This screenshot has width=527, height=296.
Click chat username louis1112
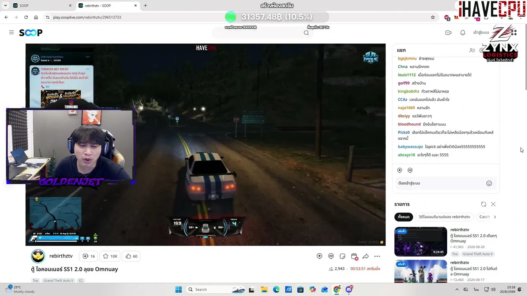[407, 75]
